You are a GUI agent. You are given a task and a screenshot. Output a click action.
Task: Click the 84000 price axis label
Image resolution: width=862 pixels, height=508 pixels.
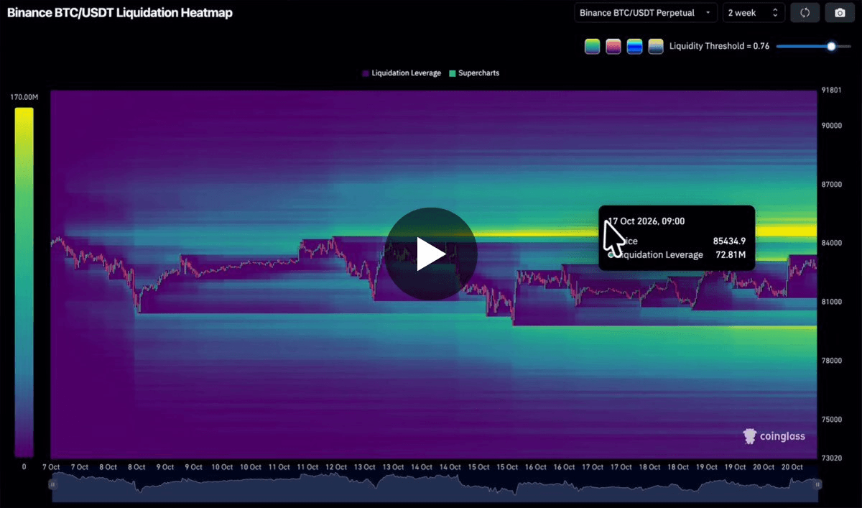coord(832,244)
